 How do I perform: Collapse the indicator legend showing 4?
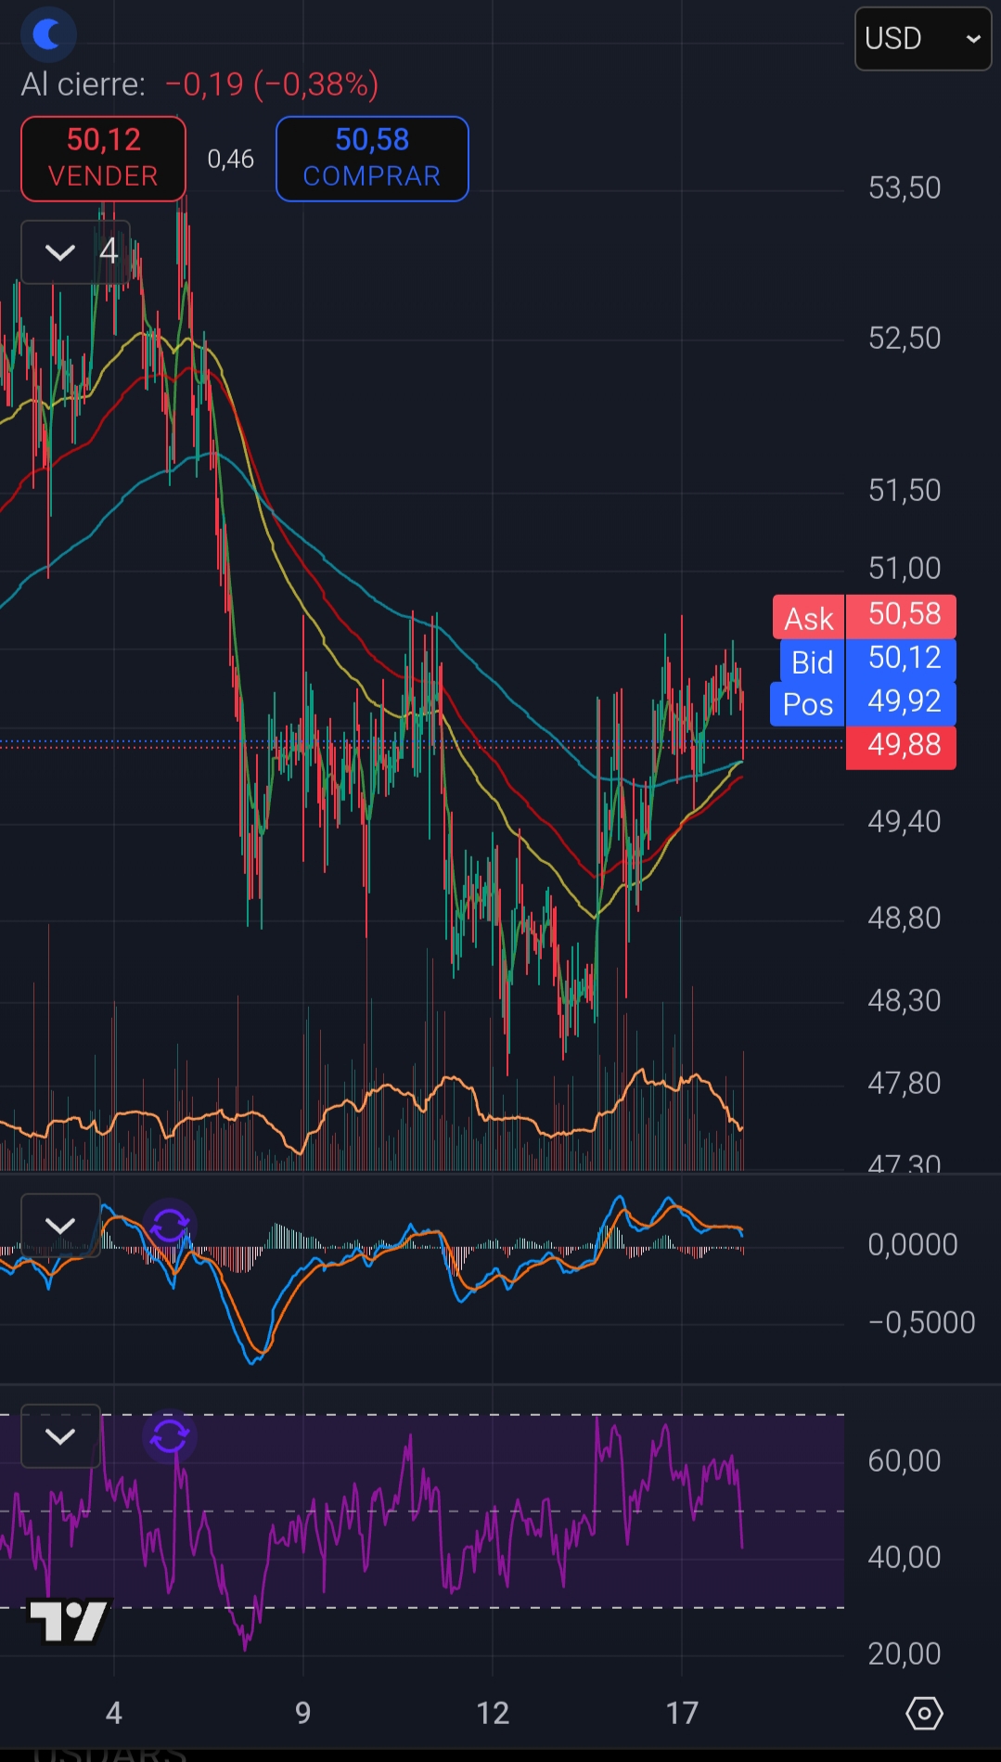[x=61, y=252]
